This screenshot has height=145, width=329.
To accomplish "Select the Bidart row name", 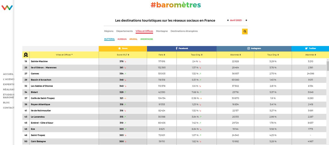I will click(35, 92).
